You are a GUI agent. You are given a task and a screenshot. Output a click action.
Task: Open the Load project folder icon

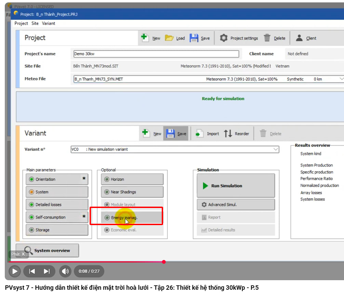tap(169, 38)
